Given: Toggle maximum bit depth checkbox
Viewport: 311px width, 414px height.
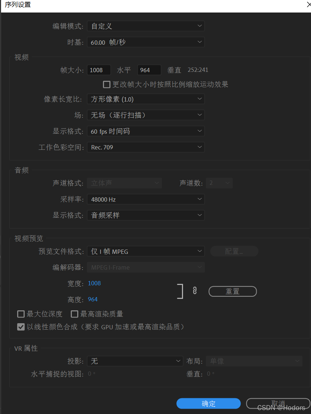Looking at the screenshot, I should (21, 314).
